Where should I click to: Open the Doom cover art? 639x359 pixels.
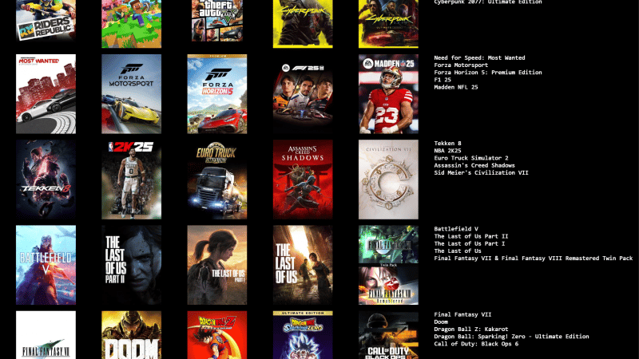pyautogui.click(x=131, y=335)
